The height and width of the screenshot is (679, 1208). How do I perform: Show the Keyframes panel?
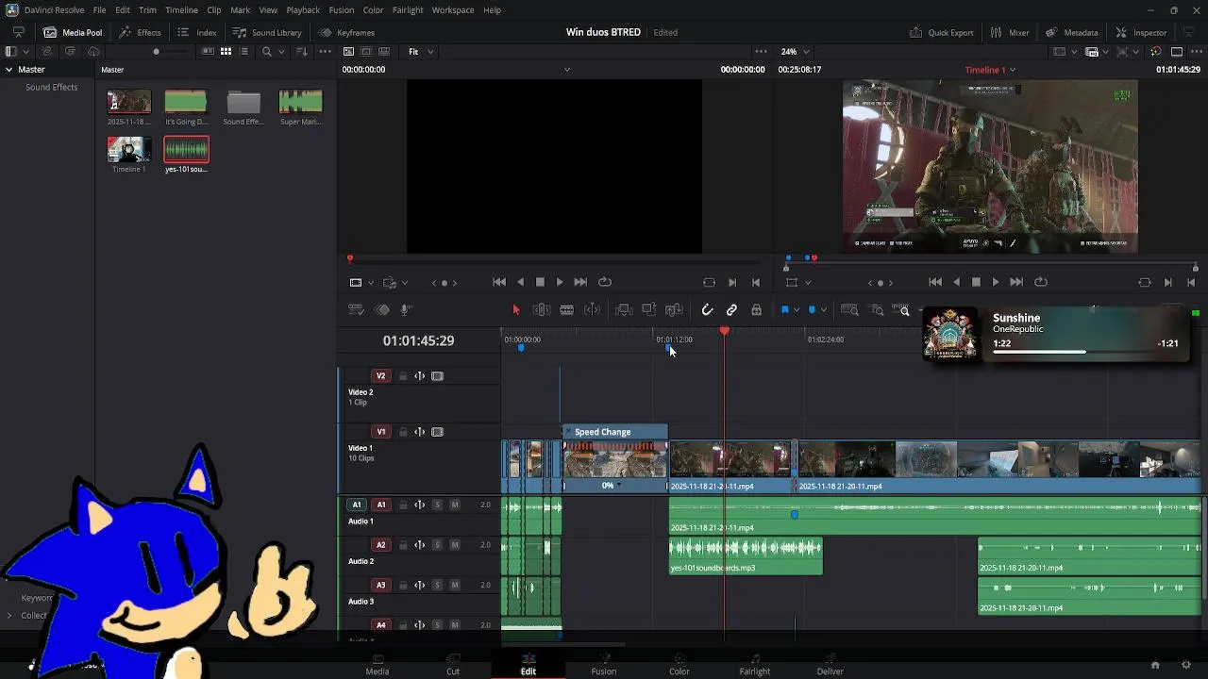(x=347, y=32)
